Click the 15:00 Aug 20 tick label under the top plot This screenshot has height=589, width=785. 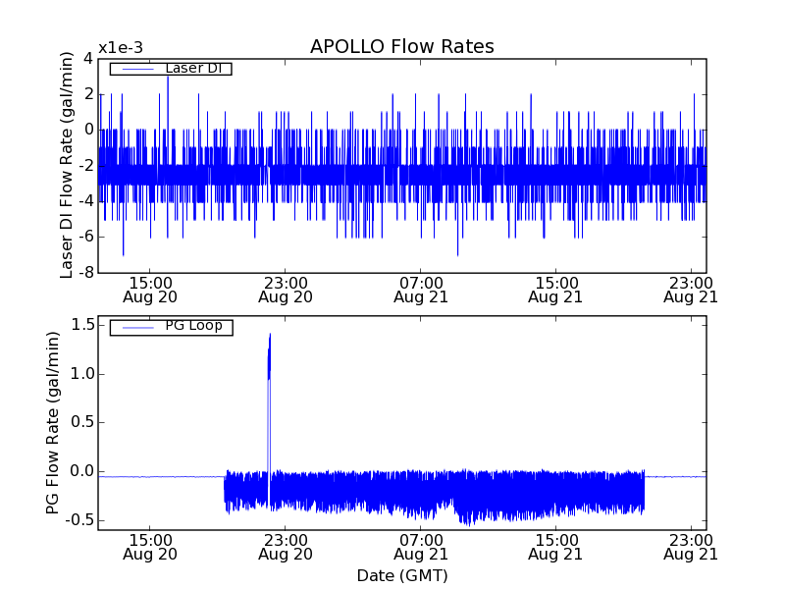coord(149,289)
